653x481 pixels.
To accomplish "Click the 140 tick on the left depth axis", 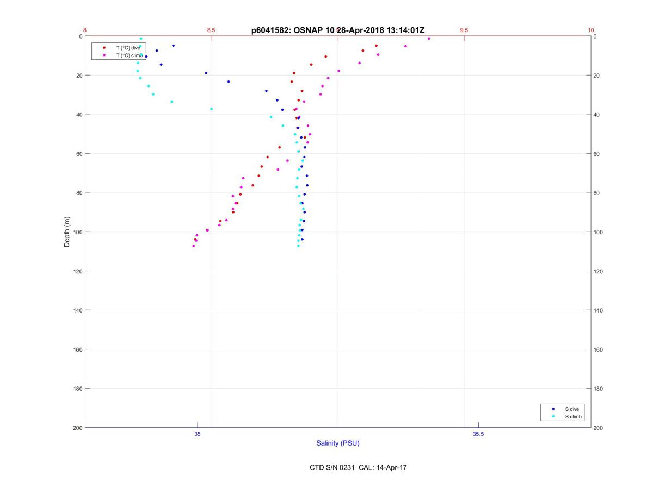I will pos(77,310).
